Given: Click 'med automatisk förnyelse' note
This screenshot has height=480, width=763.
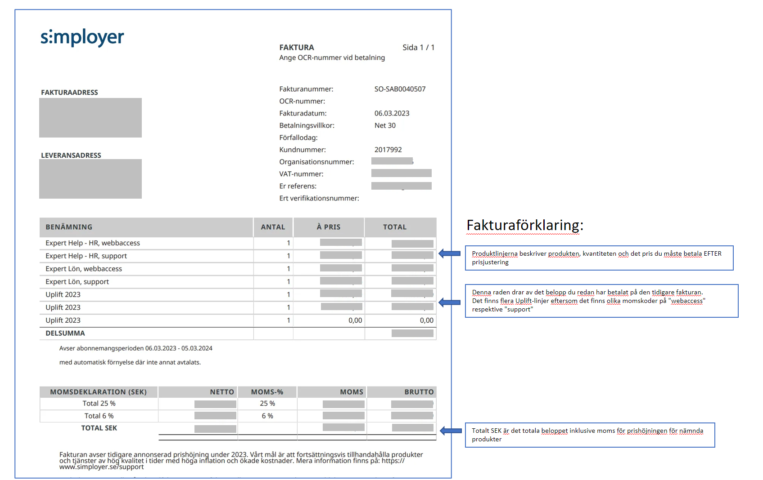Looking at the screenshot, I should point(130,362).
